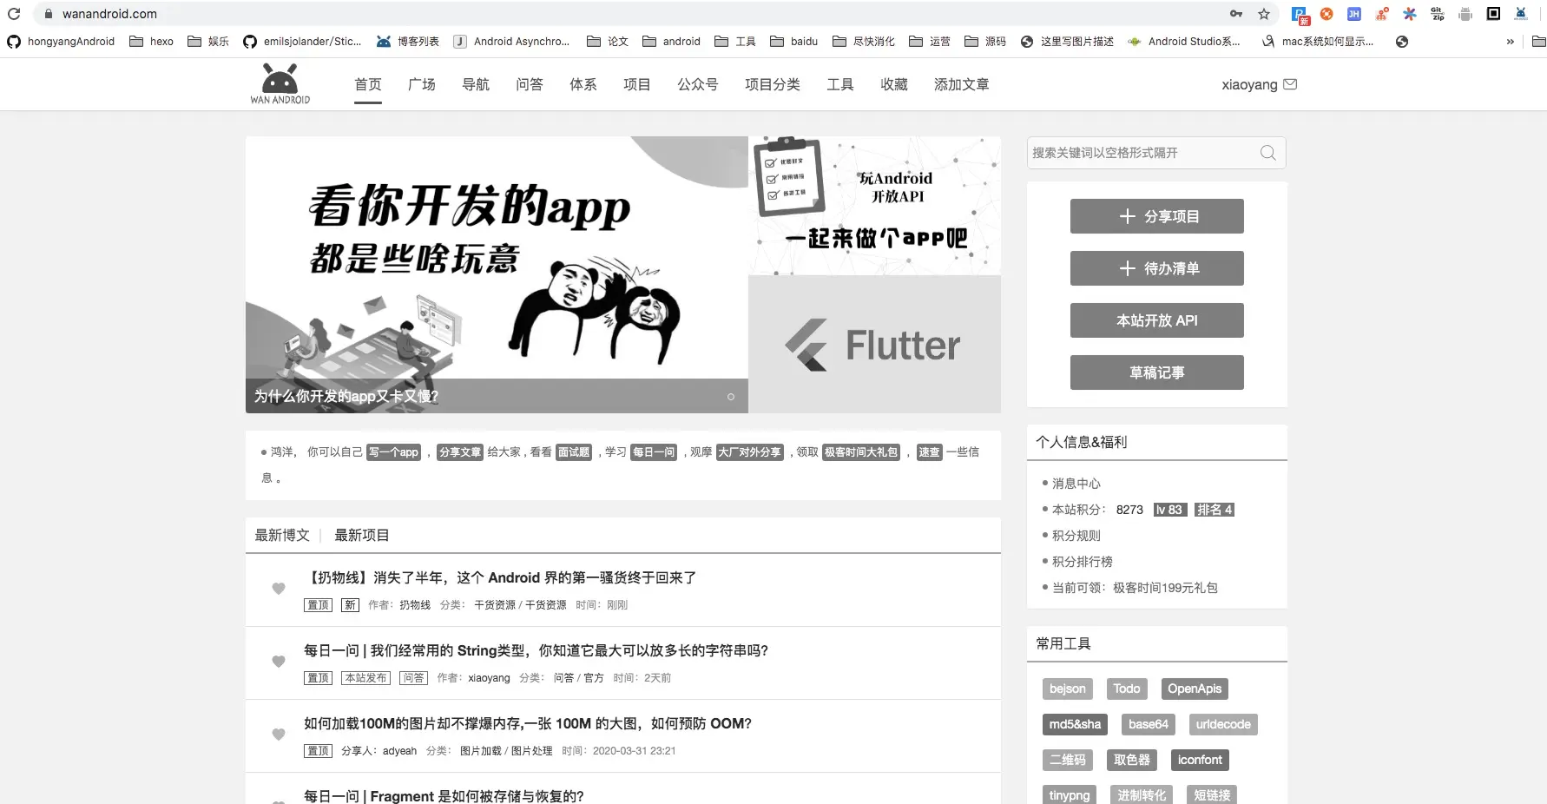Open the 消息中心 link

(x=1076, y=484)
